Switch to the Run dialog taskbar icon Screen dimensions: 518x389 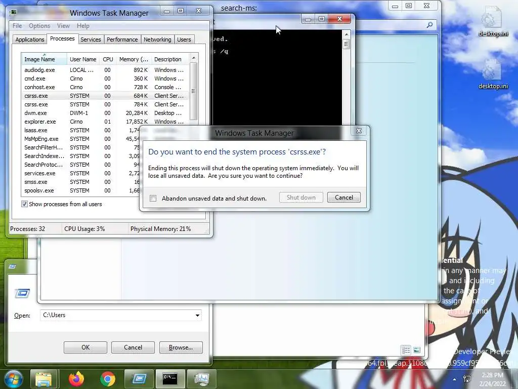(139, 379)
